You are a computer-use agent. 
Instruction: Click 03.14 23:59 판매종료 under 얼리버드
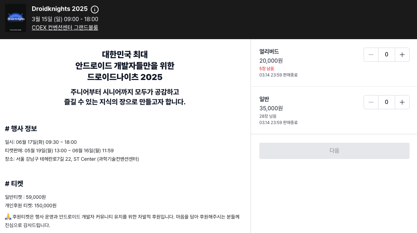tap(278, 75)
